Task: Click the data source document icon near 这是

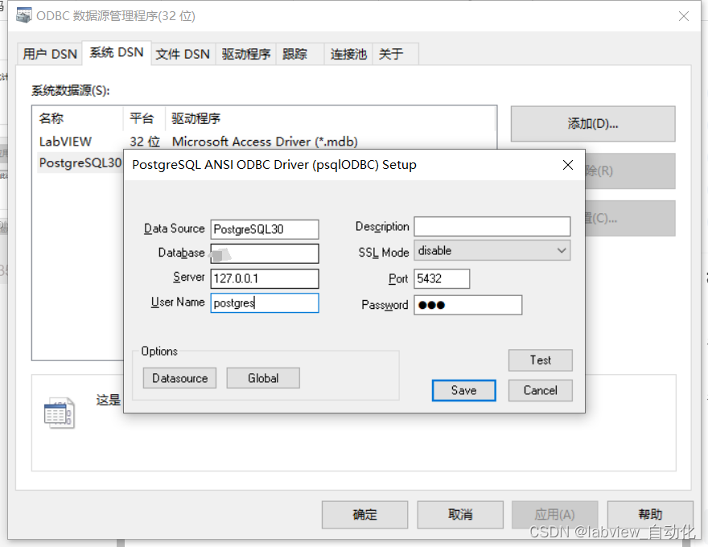Action: pyautogui.click(x=59, y=412)
